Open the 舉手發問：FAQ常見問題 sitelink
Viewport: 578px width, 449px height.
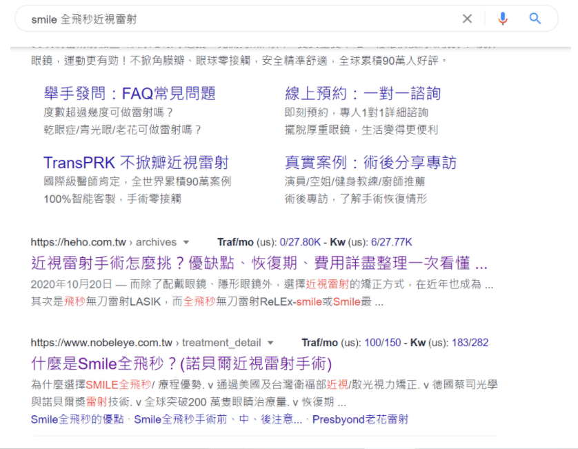(130, 93)
